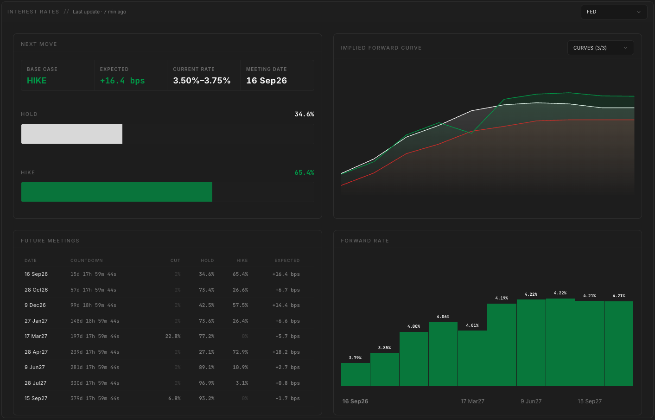Select the 9 Dec26 meeting date

[x=35, y=305]
